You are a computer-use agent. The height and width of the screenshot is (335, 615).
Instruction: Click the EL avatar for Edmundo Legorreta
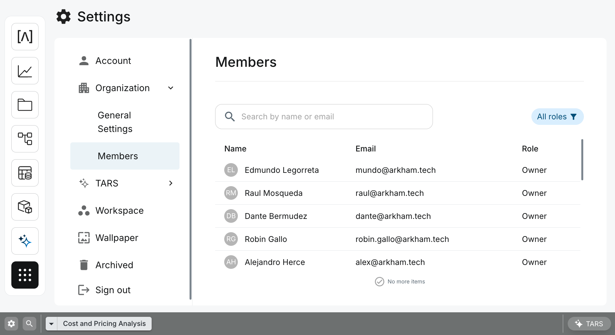click(231, 170)
